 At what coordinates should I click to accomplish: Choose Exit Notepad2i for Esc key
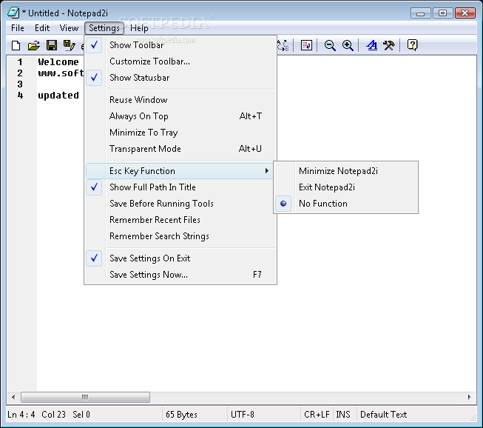pos(345,187)
